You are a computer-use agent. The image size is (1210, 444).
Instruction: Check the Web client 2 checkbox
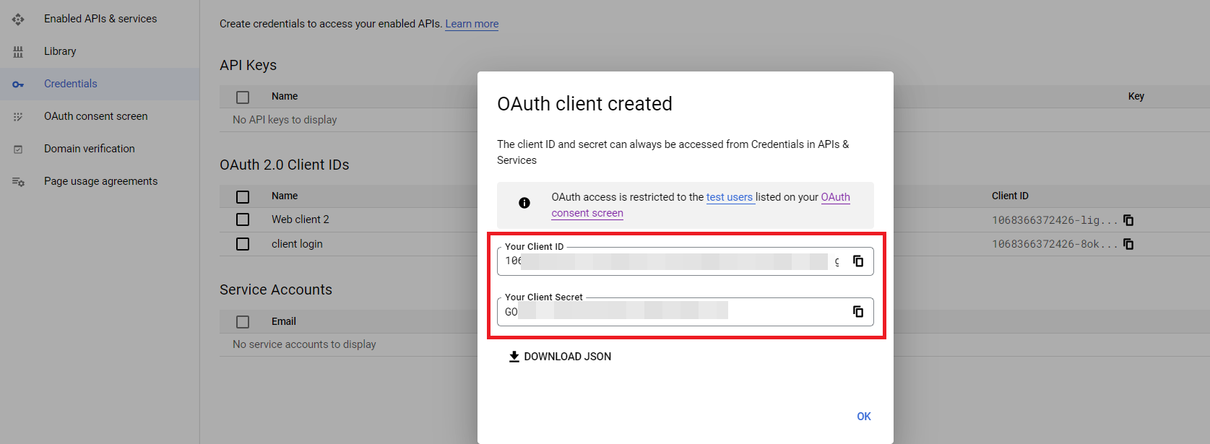(x=243, y=219)
